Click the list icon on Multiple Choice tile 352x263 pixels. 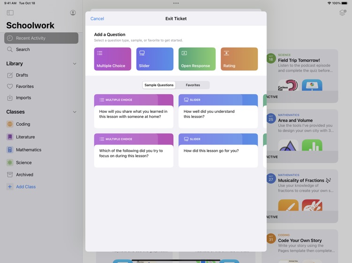tap(99, 53)
